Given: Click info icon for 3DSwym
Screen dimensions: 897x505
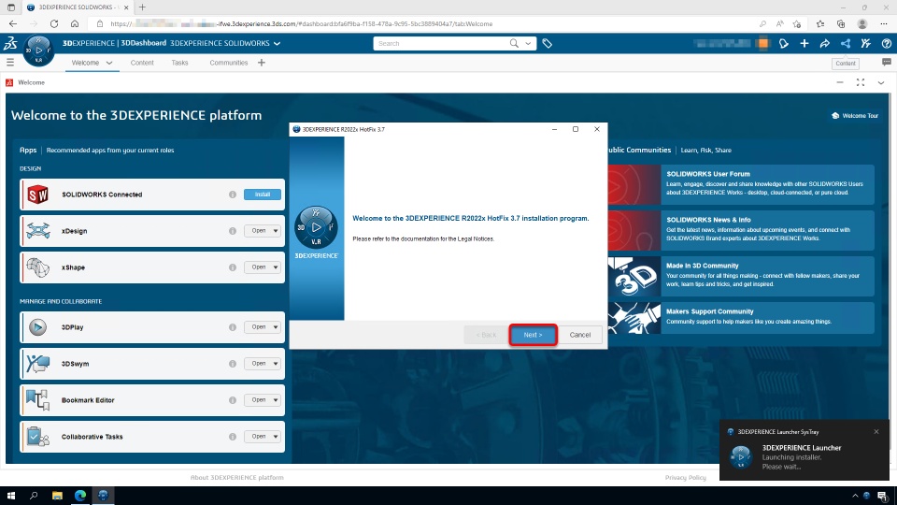Looking at the screenshot, I should 233,364.
